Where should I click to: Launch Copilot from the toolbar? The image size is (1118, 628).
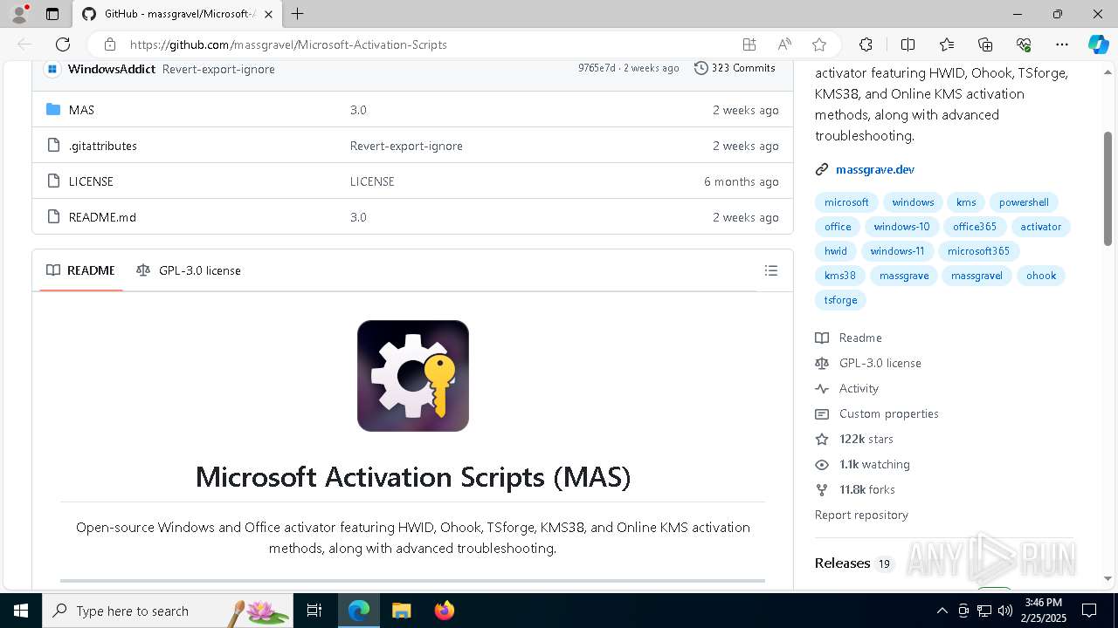point(1098,44)
